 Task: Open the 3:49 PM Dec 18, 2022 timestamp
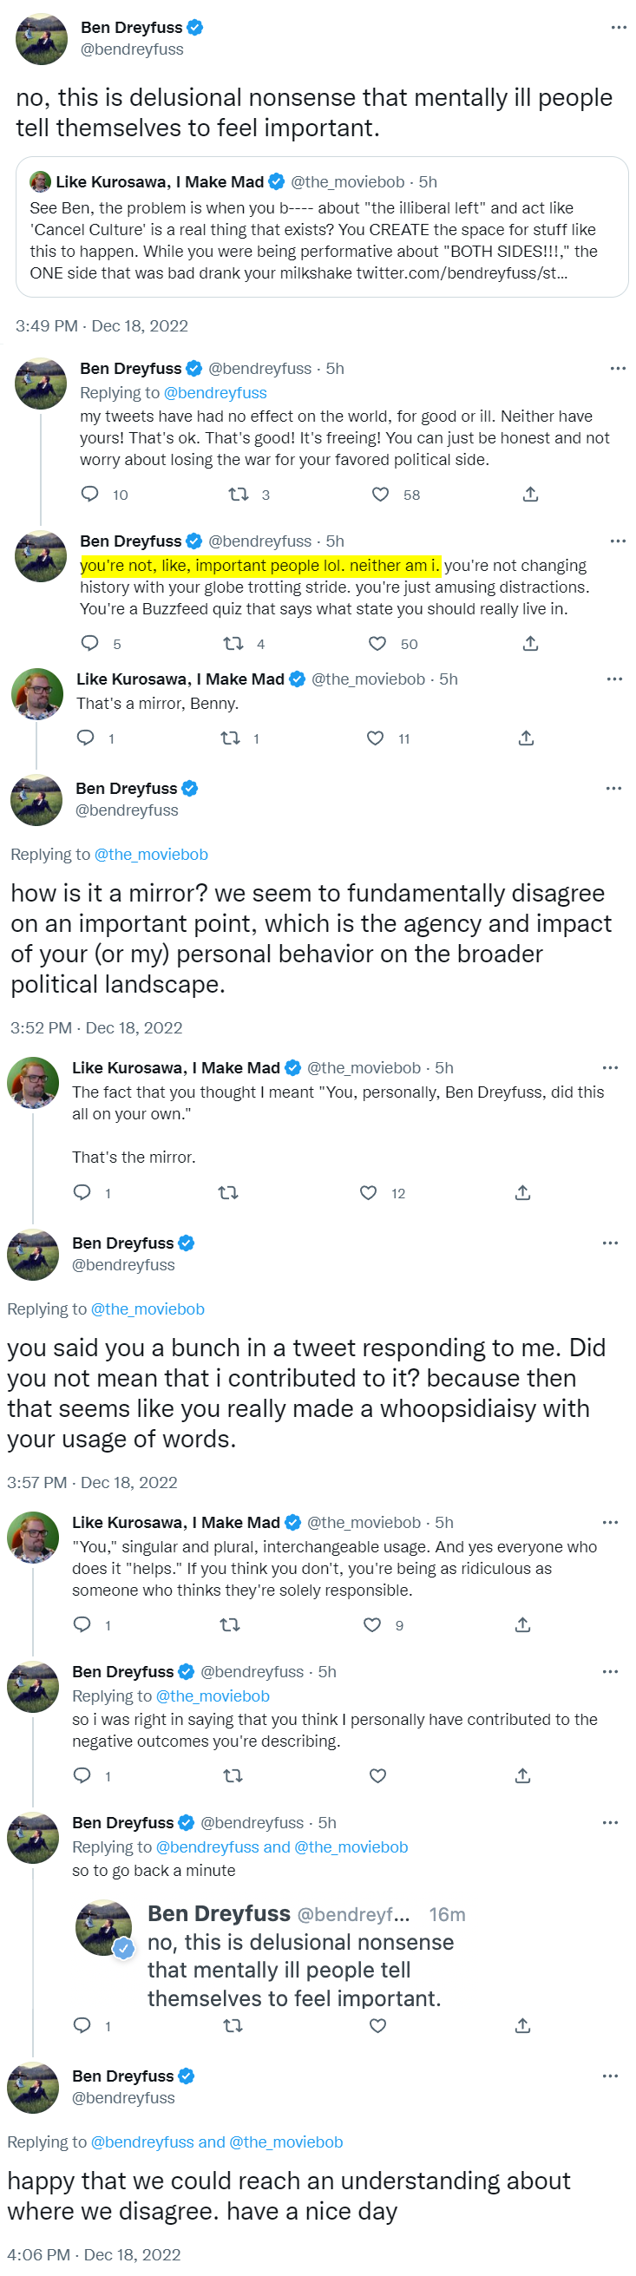click(102, 325)
